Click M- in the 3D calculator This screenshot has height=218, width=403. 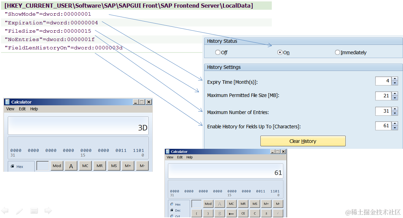(x=142, y=166)
